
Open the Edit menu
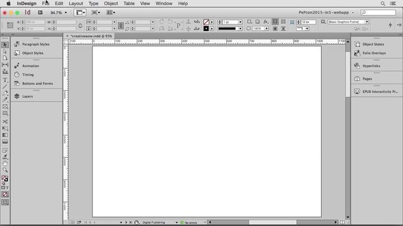(59, 4)
